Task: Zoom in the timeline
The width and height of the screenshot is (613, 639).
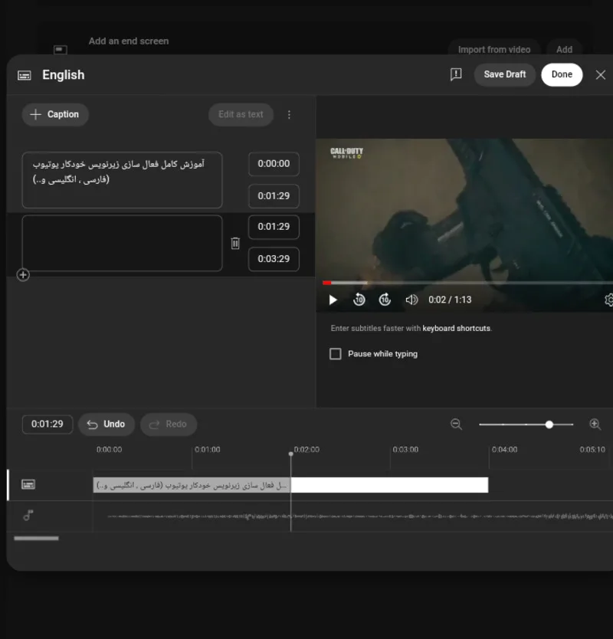Action: pos(595,424)
